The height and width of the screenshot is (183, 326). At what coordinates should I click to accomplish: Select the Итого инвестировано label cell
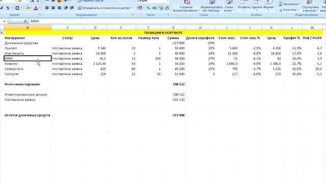click(x=28, y=84)
